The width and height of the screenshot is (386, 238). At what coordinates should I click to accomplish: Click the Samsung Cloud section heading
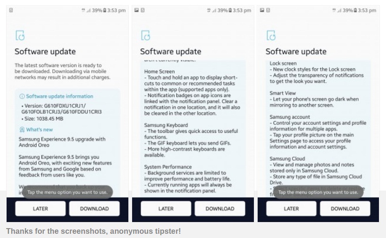coord(287,159)
